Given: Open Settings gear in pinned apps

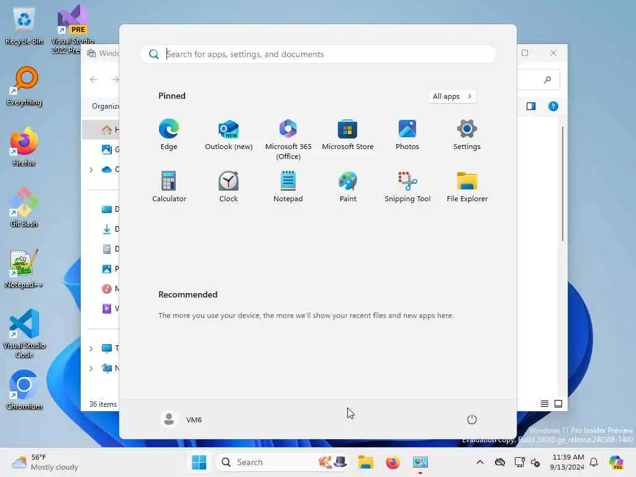Looking at the screenshot, I should [x=467, y=134].
